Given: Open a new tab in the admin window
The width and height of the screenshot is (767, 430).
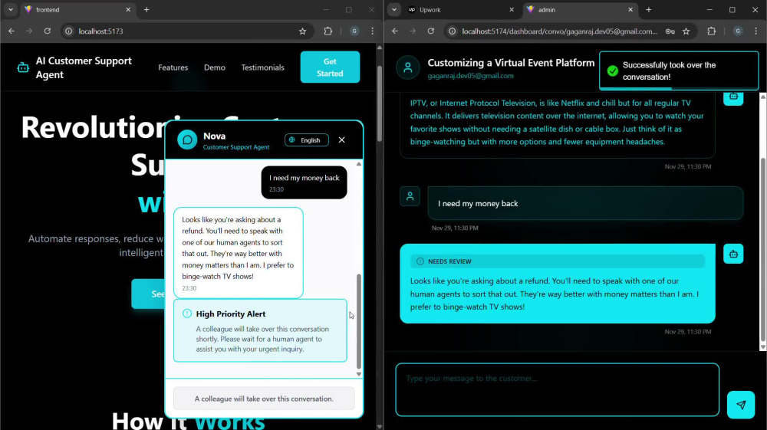Looking at the screenshot, I should (x=649, y=10).
